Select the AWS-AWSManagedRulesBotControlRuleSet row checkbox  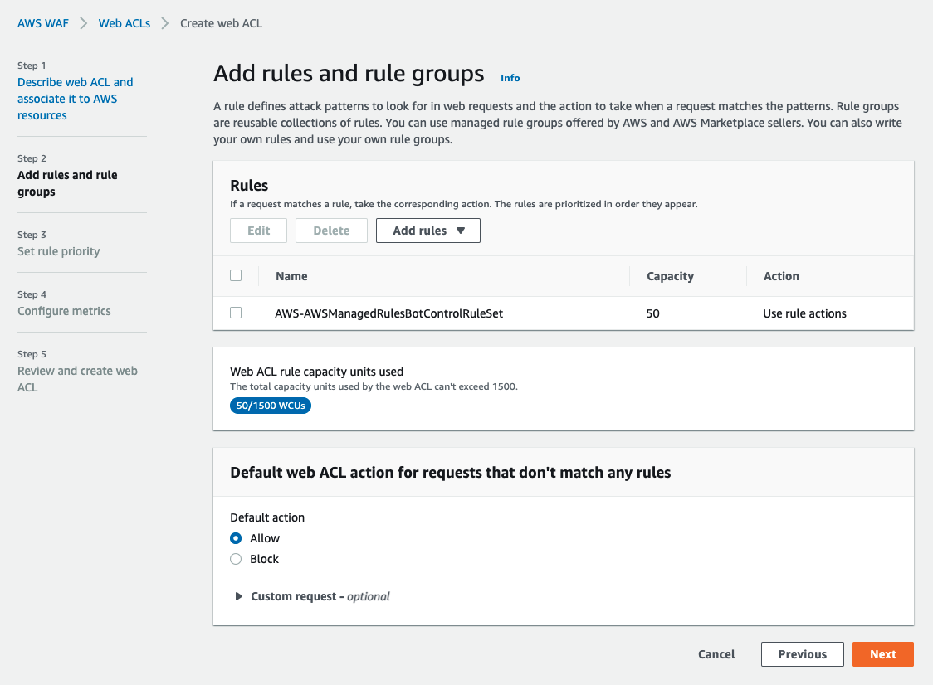pos(235,313)
